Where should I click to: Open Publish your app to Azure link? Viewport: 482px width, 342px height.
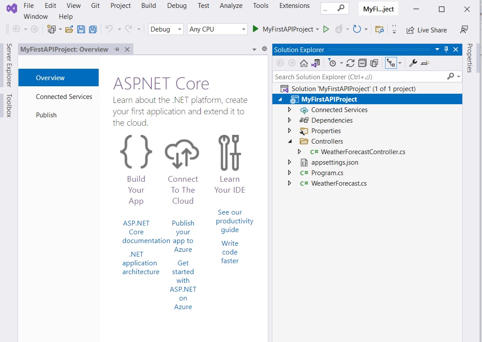(x=183, y=236)
